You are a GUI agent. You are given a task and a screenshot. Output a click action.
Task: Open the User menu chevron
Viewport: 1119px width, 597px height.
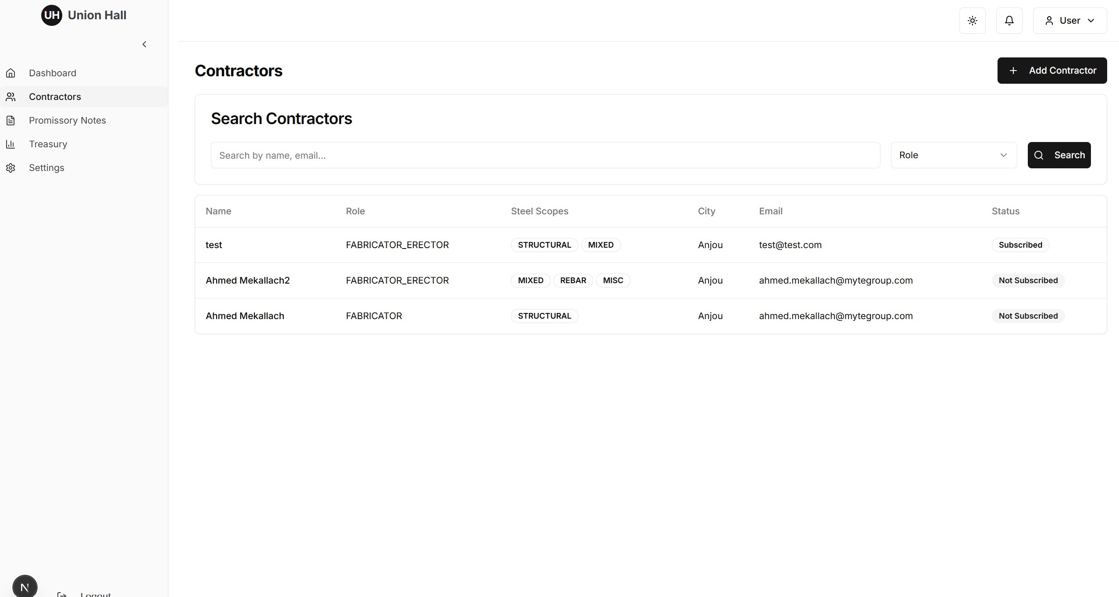(1091, 20)
